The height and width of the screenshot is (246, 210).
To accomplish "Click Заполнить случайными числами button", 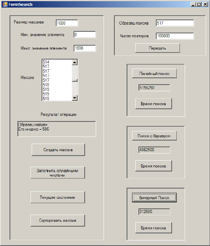I will click(x=58, y=173).
